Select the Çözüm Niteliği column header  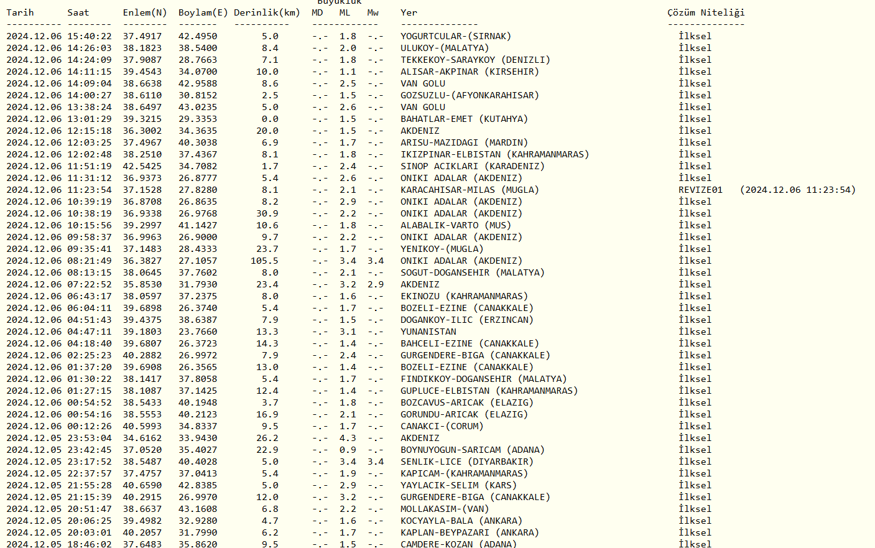(x=706, y=12)
